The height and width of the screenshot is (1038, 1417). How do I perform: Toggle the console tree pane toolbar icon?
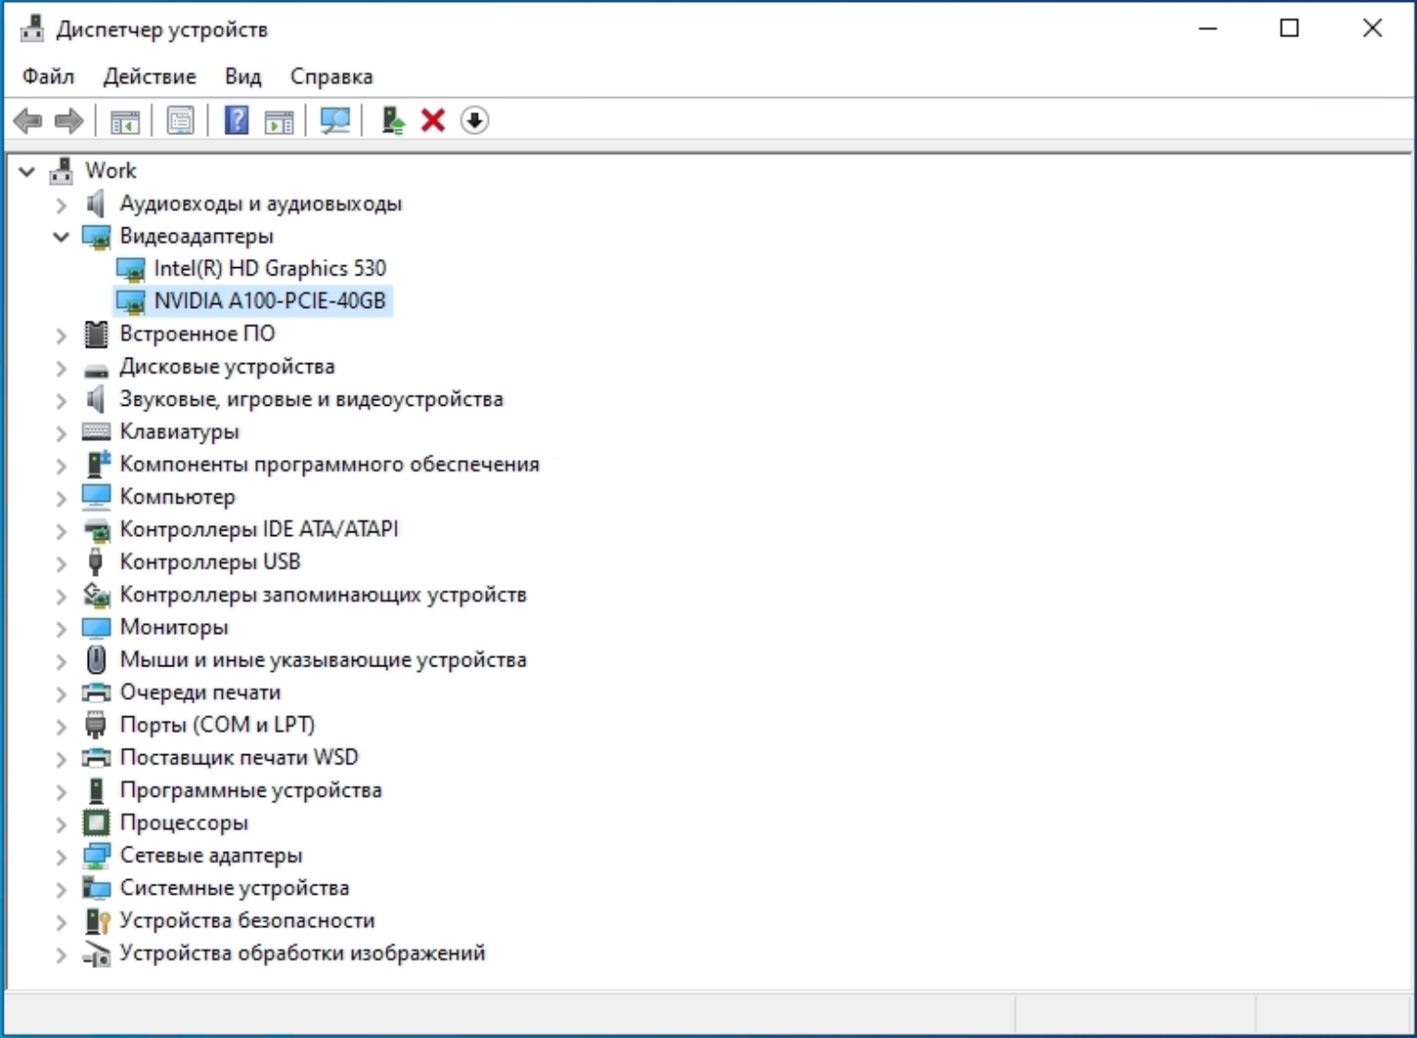point(125,120)
